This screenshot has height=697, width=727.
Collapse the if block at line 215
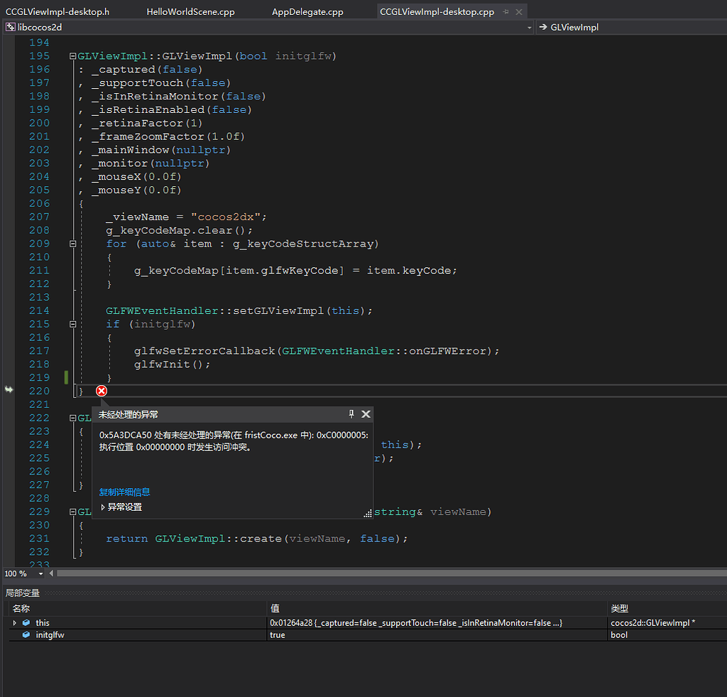tap(73, 323)
